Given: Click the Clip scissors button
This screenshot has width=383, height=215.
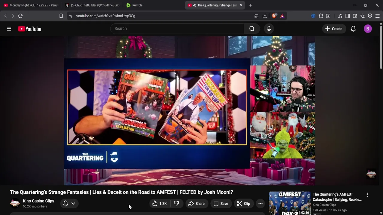Looking at the screenshot, I should click(x=244, y=204).
